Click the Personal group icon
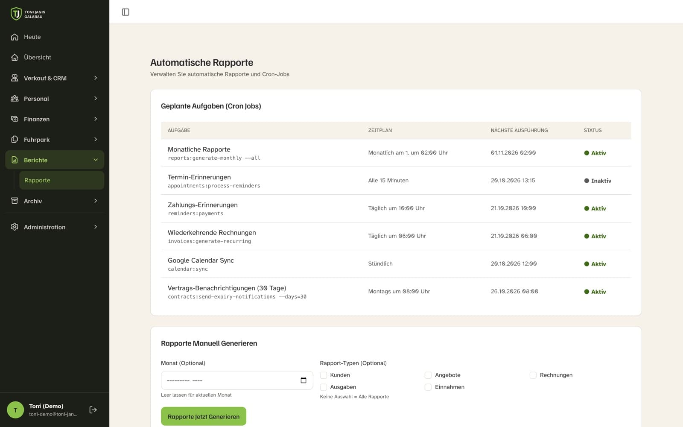The image size is (683, 427). [15, 99]
